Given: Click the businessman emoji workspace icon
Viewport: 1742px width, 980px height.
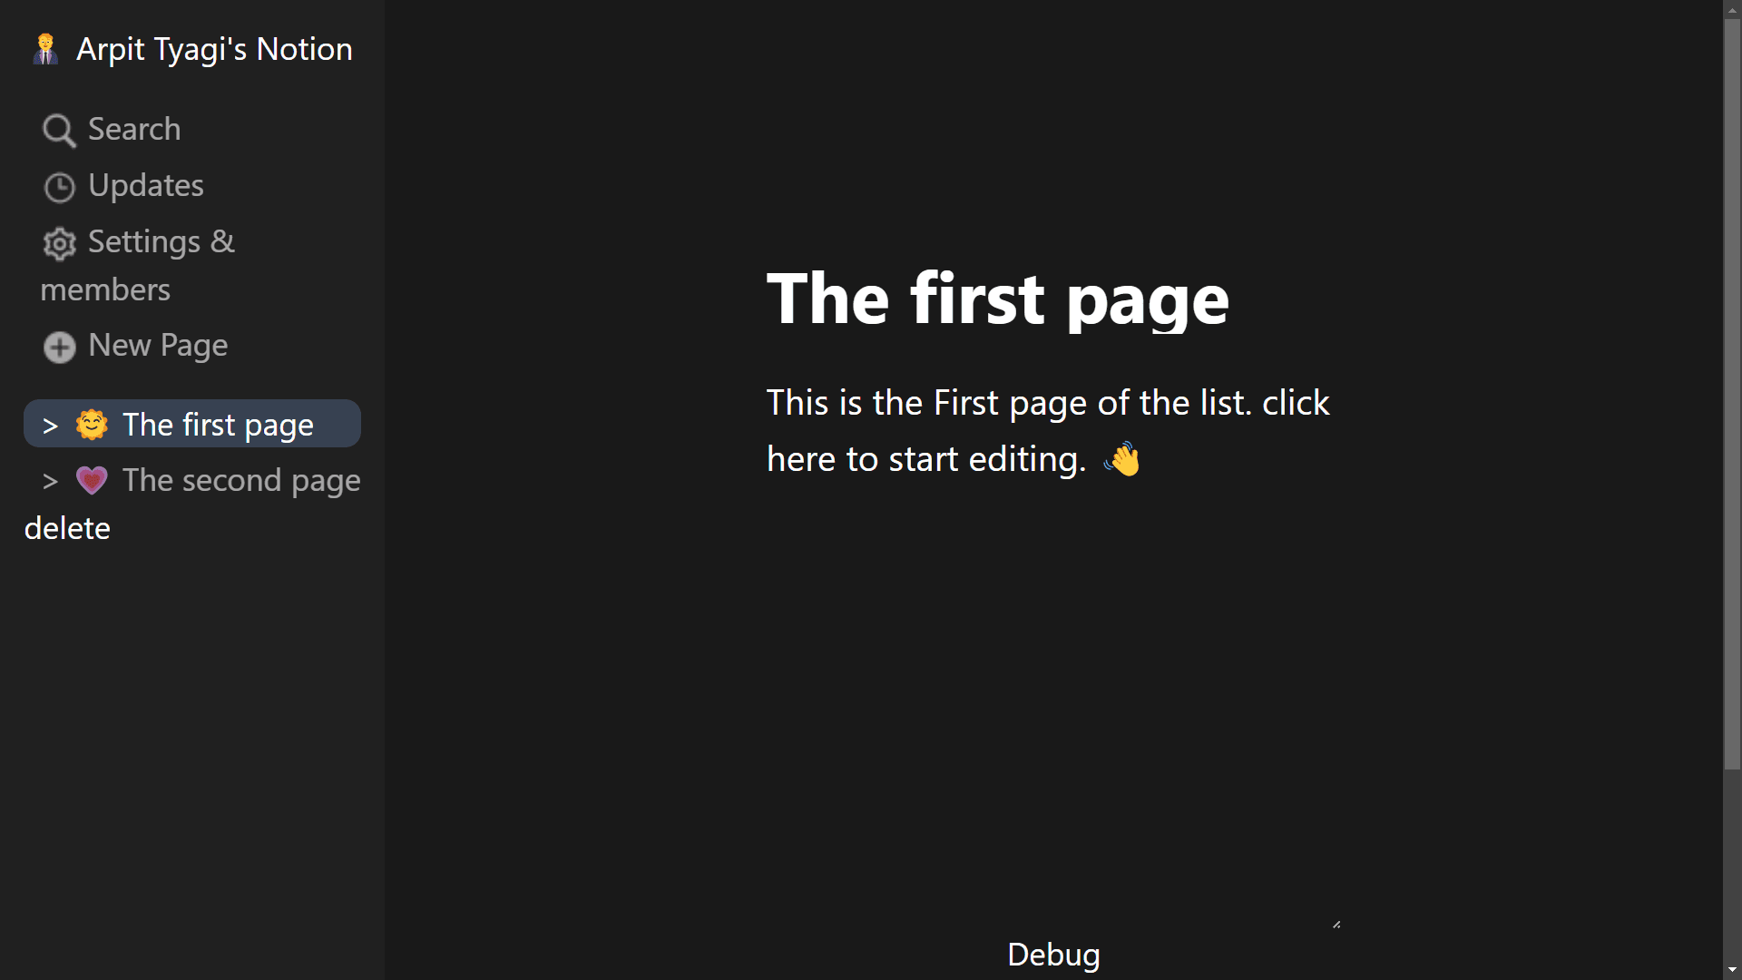Looking at the screenshot, I should coord(45,48).
